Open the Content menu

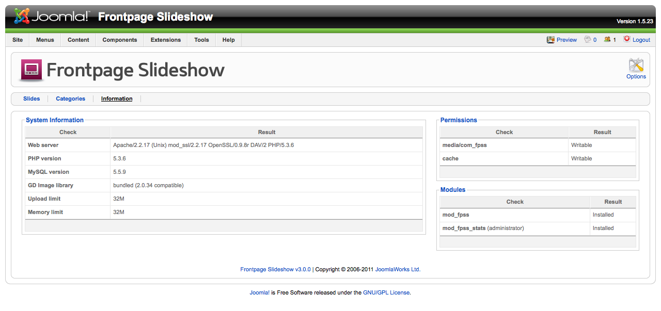[x=78, y=40]
